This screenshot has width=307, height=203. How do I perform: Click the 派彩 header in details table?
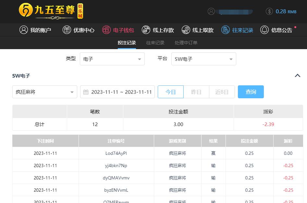(x=288, y=141)
